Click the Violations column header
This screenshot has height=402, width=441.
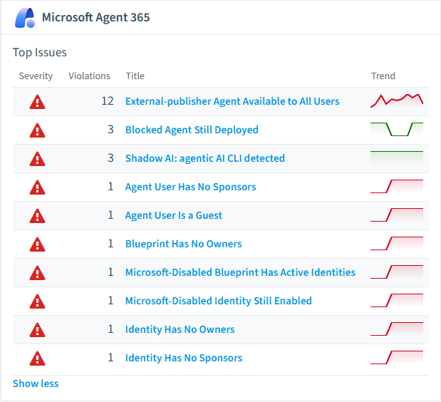pyautogui.click(x=90, y=76)
